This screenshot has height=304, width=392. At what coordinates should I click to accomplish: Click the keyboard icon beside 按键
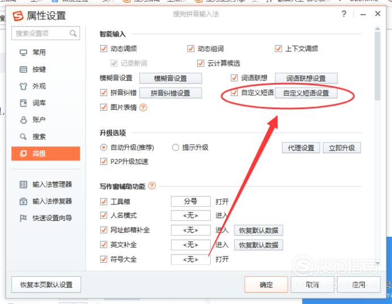pyautogui.click(x=23, y=70)
